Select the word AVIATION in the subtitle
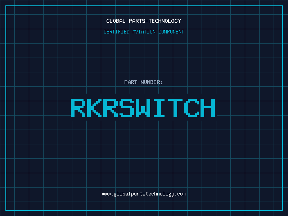 (144, 32)
